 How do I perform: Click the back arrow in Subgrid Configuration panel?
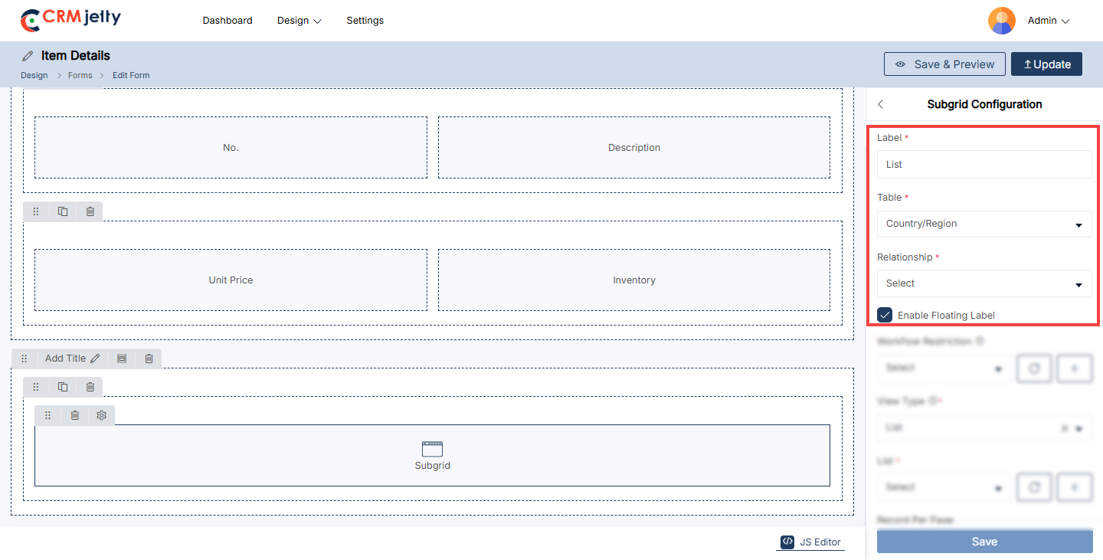pyautogui.click(x=881, y=104)
